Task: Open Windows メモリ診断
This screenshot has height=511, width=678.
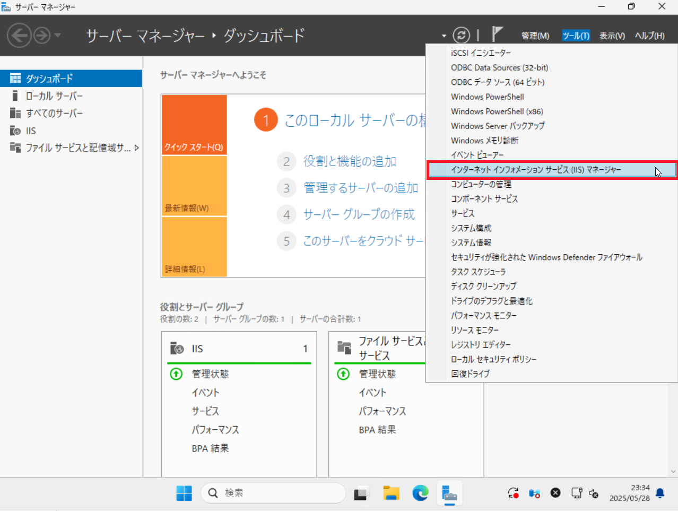Action: point(552,141)
